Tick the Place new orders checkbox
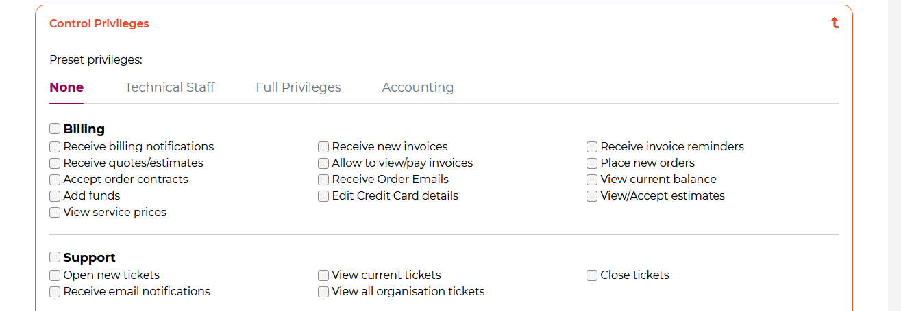 tap(592, 163)
